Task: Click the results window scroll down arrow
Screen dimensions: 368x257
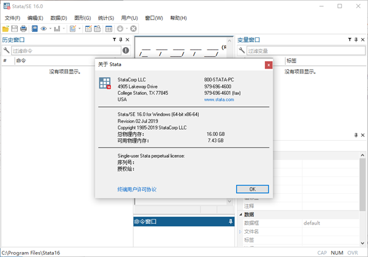Action: (229, 201)
